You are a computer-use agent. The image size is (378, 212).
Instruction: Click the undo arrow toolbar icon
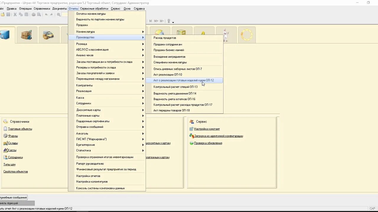point(46,14)
